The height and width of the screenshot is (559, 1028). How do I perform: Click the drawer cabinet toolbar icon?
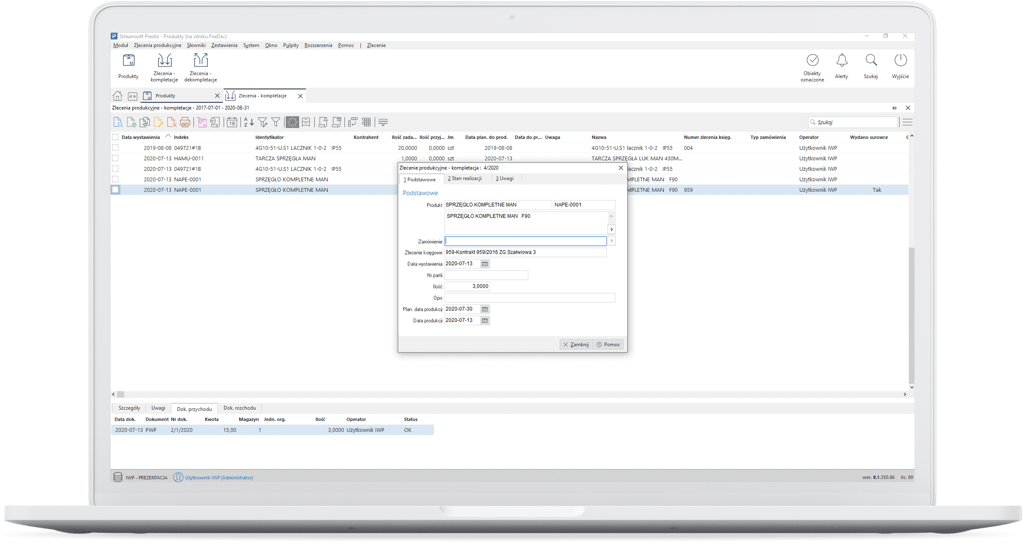click(x=306, y=122)
